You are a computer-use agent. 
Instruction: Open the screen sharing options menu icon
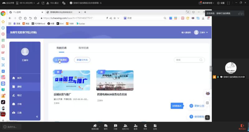[x=101, y=3]
